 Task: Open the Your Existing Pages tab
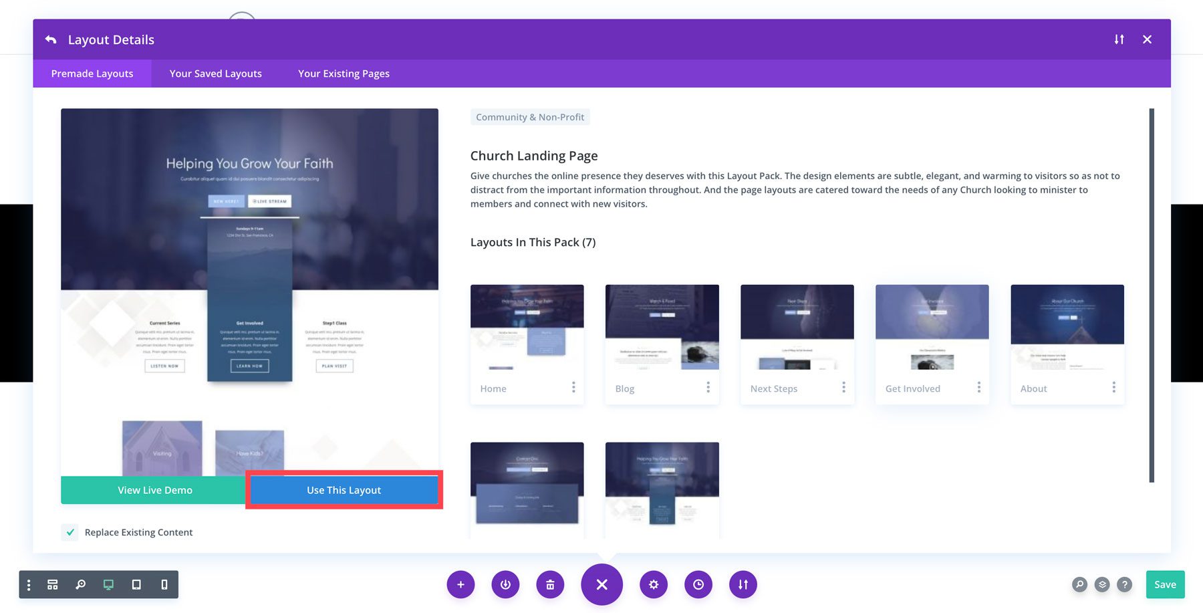coord(343,74)
